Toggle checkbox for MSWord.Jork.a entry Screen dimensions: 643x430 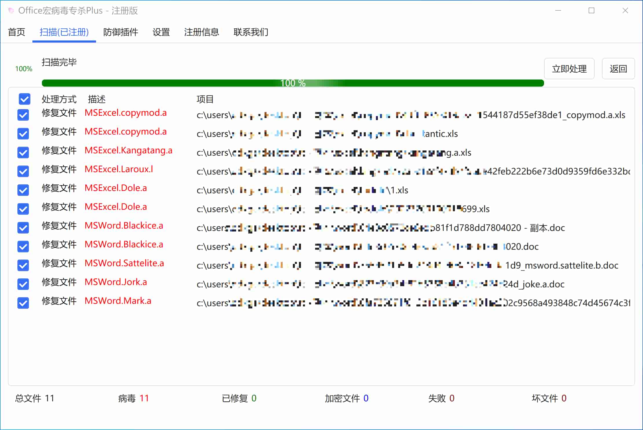(23, 284)
